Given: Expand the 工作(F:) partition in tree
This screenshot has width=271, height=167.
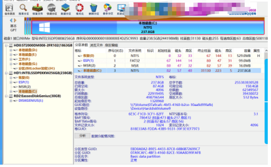Looking at the screenshot, I should pos(11,59).
